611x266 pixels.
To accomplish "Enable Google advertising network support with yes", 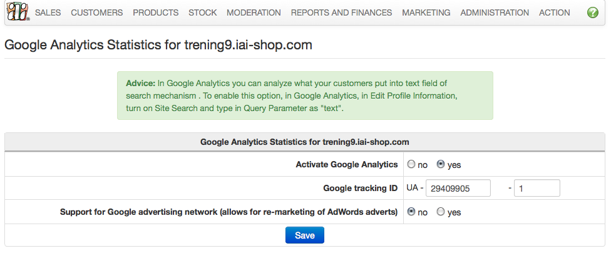I will click(x=441, y=212).
